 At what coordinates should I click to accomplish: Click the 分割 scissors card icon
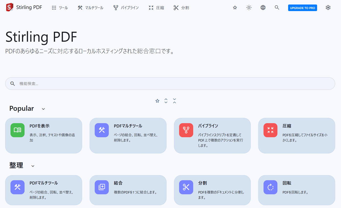coord(186,187)
